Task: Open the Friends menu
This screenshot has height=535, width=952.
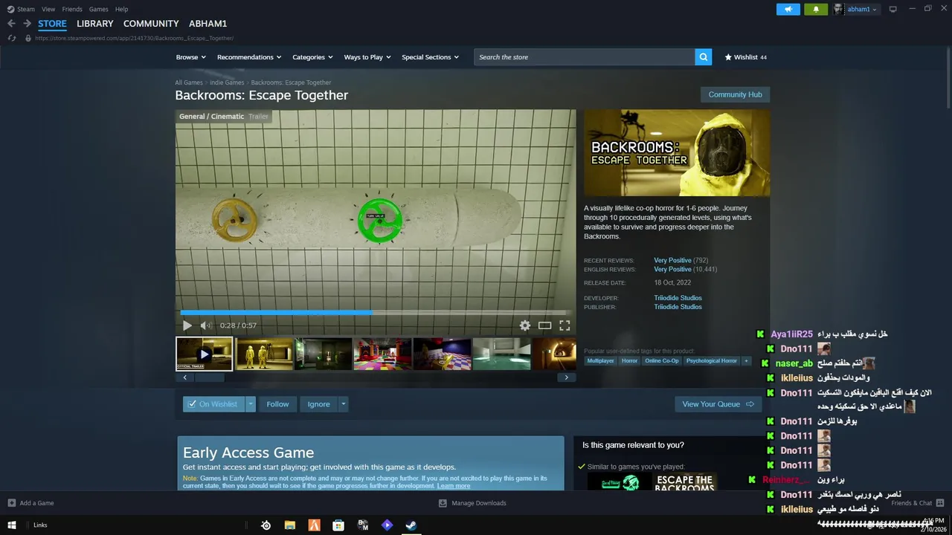Action: click(x=72, y=9)
